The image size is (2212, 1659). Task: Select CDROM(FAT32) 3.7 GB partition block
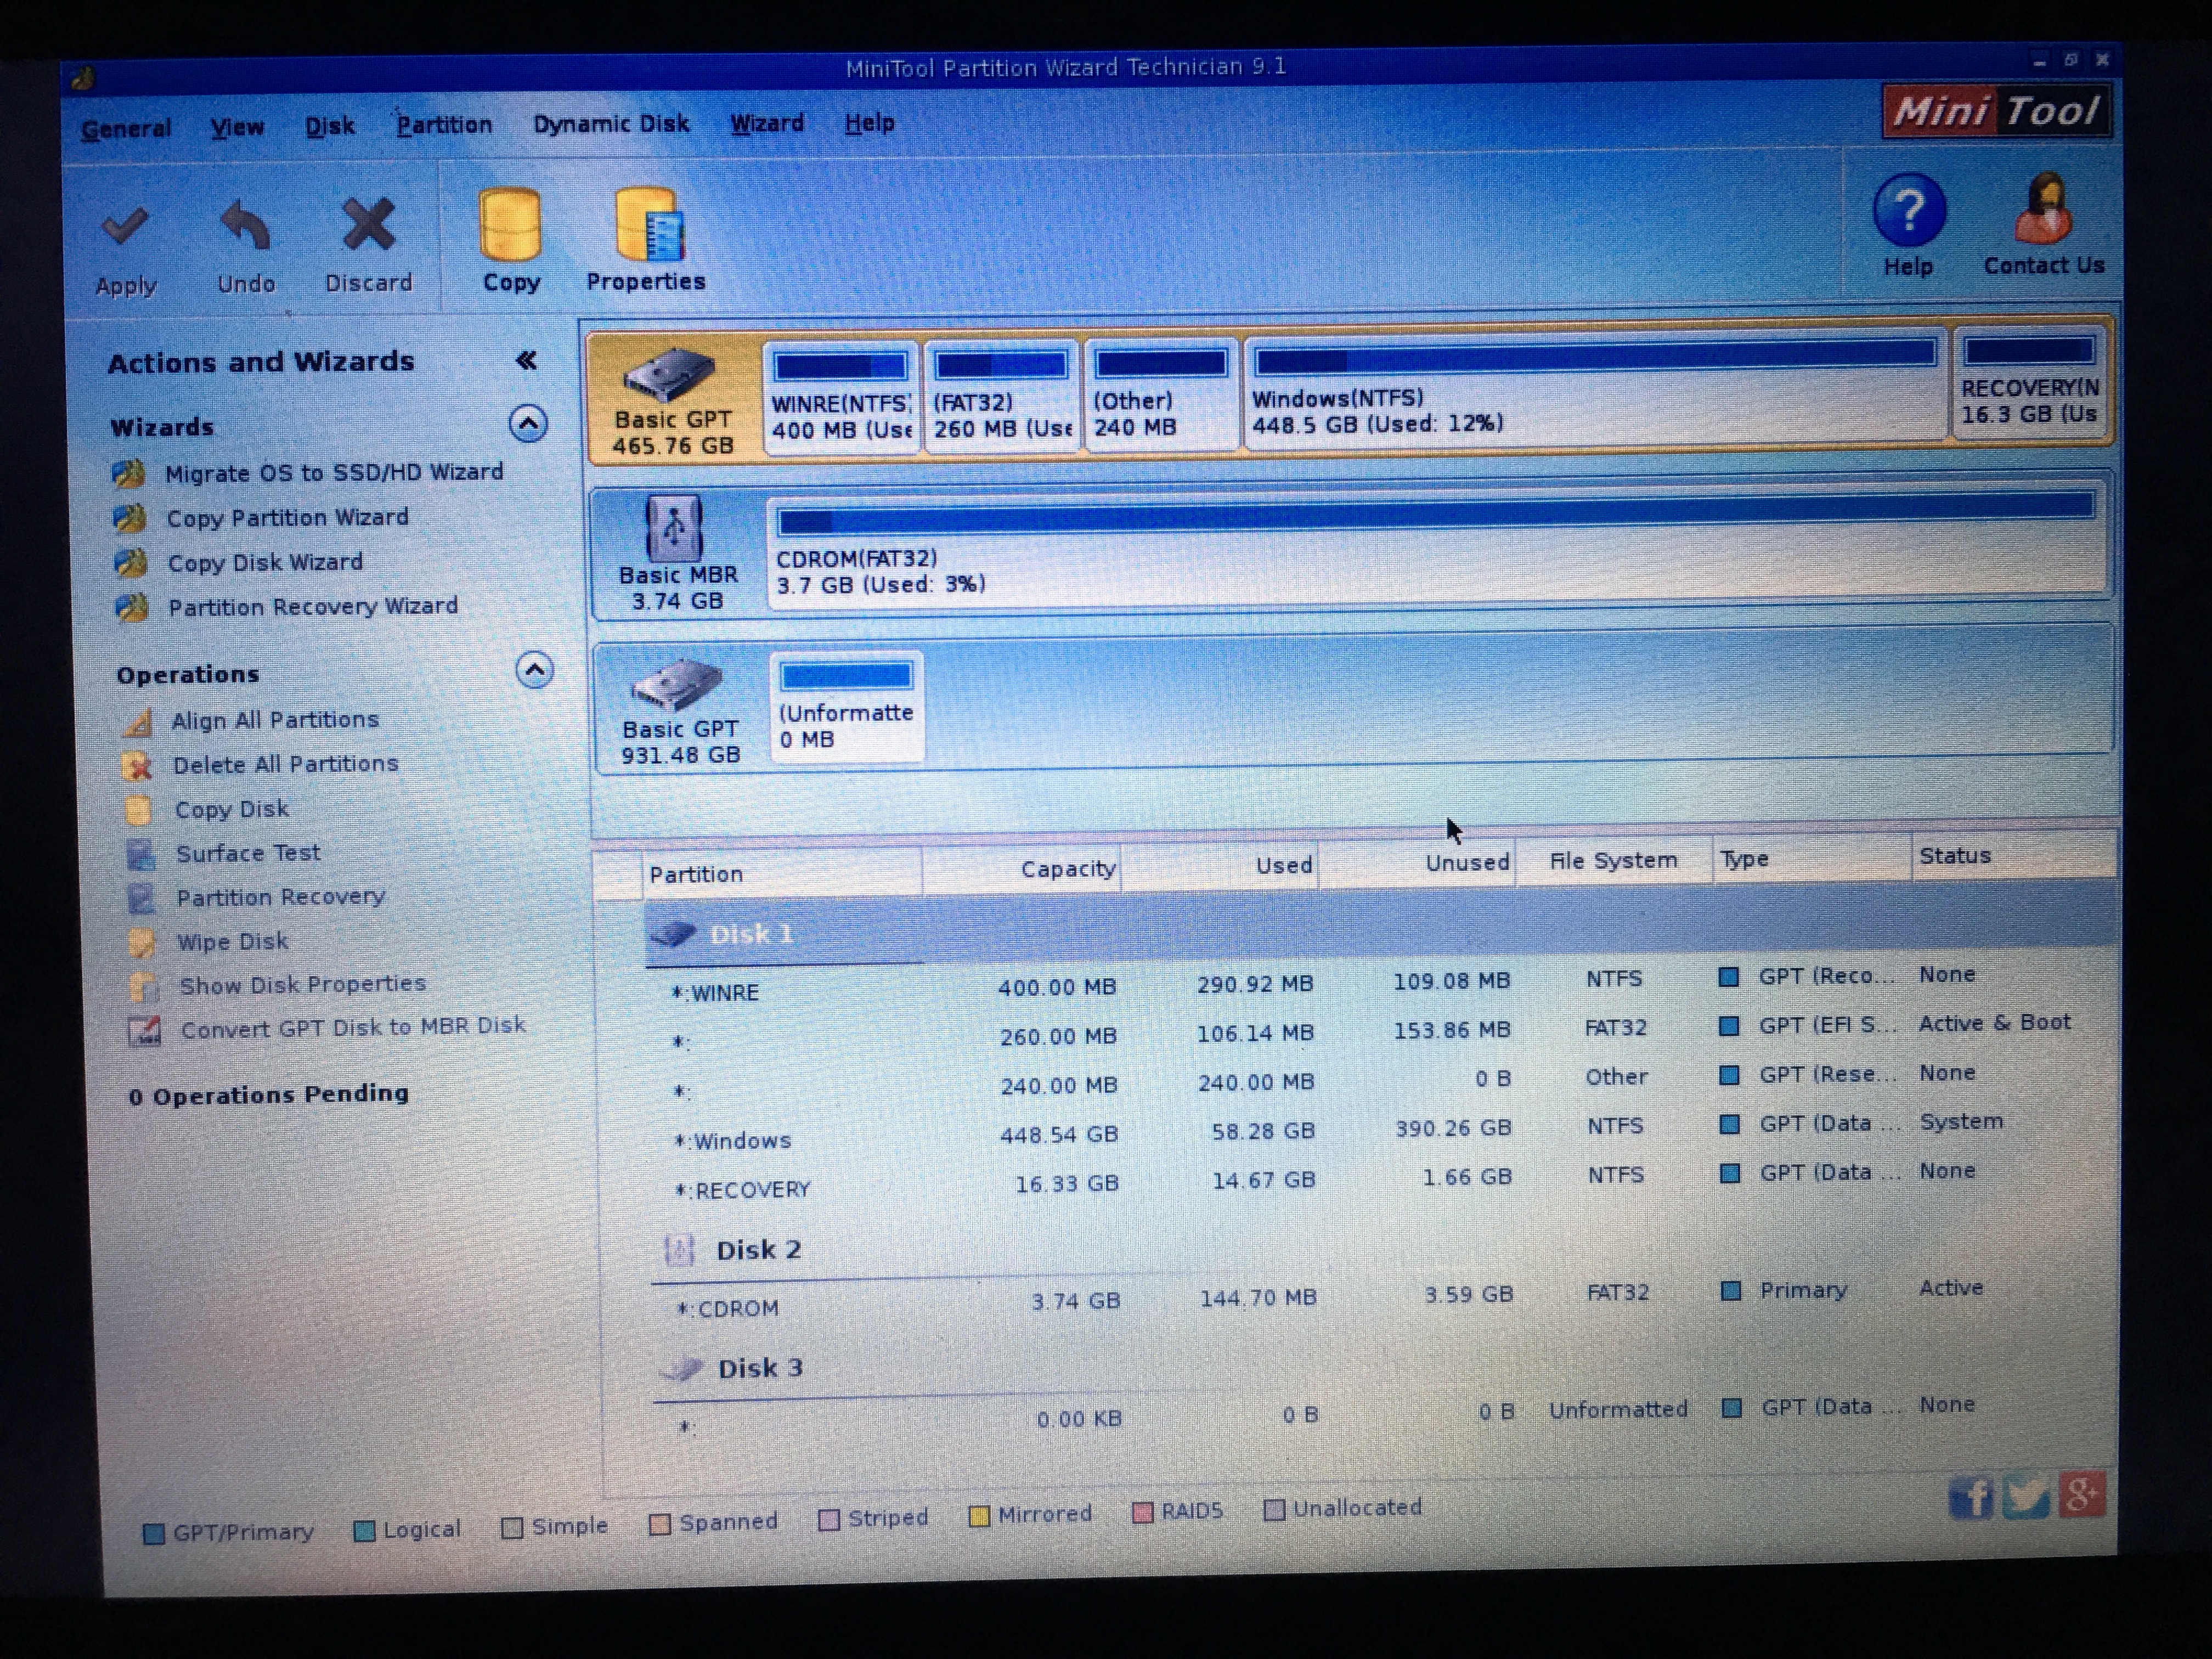click(x=1437, y=546)
